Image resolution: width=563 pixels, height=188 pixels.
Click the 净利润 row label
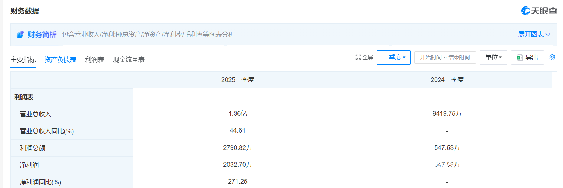click(x=29, y=165)
